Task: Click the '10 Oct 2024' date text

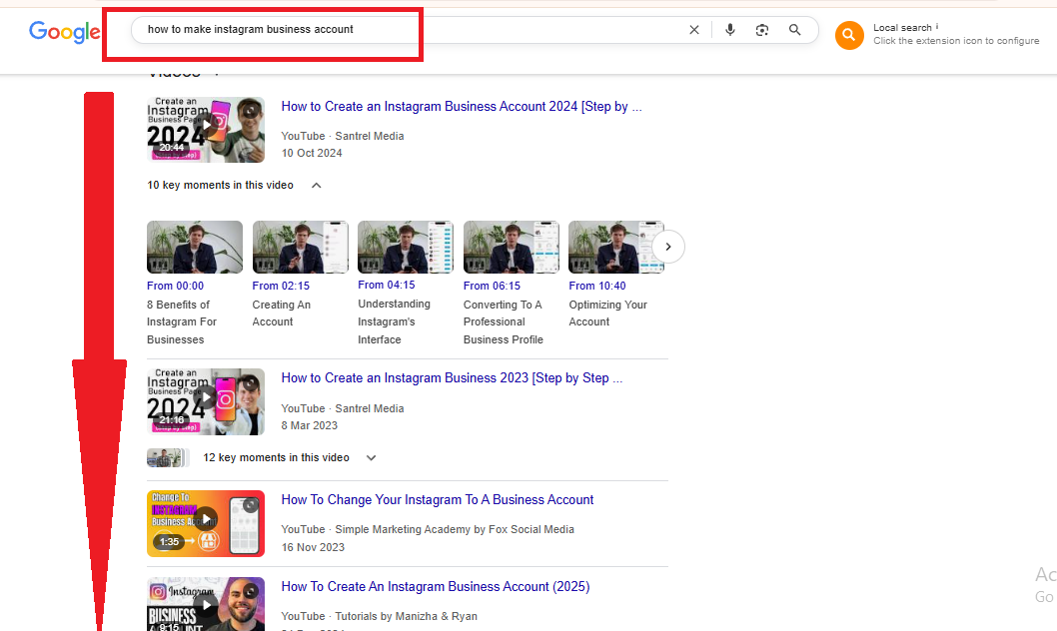Action: coord(312,153)
